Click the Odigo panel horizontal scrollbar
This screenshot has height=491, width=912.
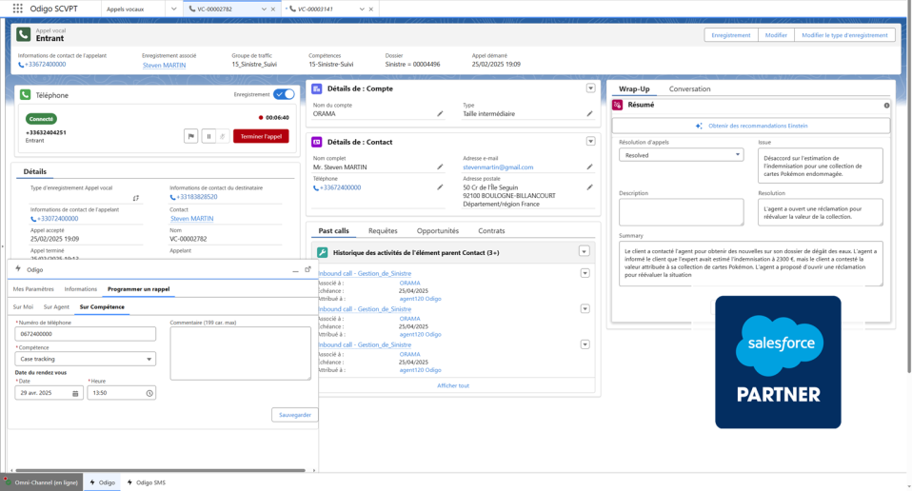[161, 470]
